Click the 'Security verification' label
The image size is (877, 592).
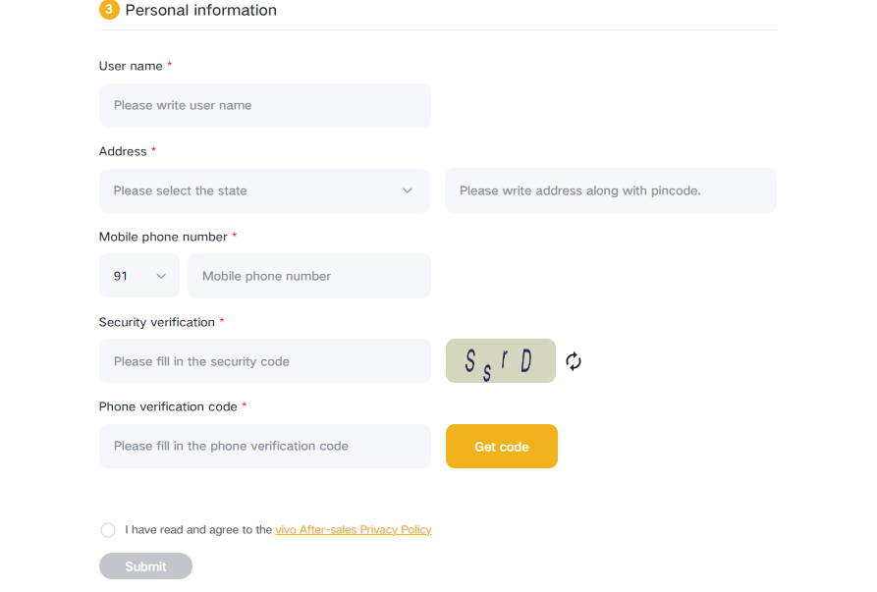156,322
